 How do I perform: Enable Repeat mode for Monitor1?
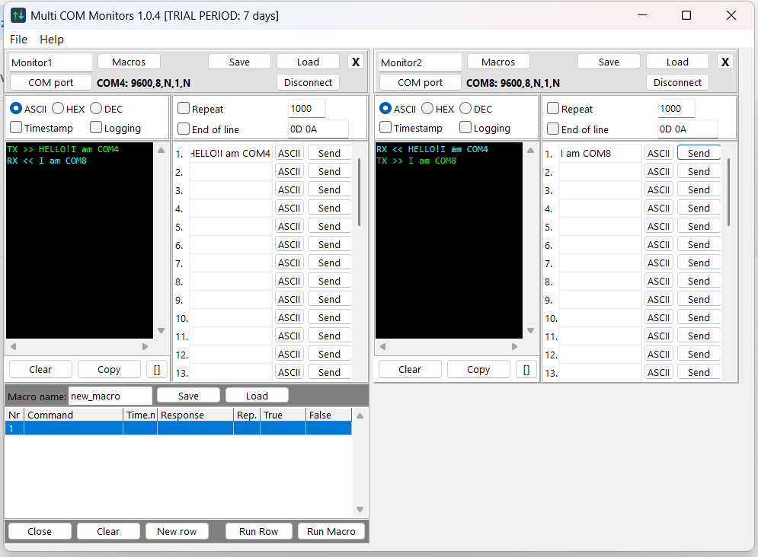coord(182,108)
